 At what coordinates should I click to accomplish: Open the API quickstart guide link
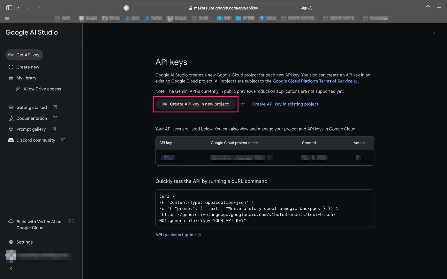pyautogui.click(x=178, y=235)
